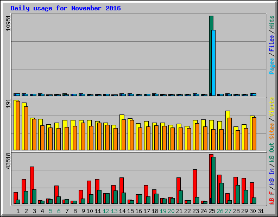Click the green kB Out bar for day 25
Viewport: 278px width, 217px height.
[x=213, y=180]
